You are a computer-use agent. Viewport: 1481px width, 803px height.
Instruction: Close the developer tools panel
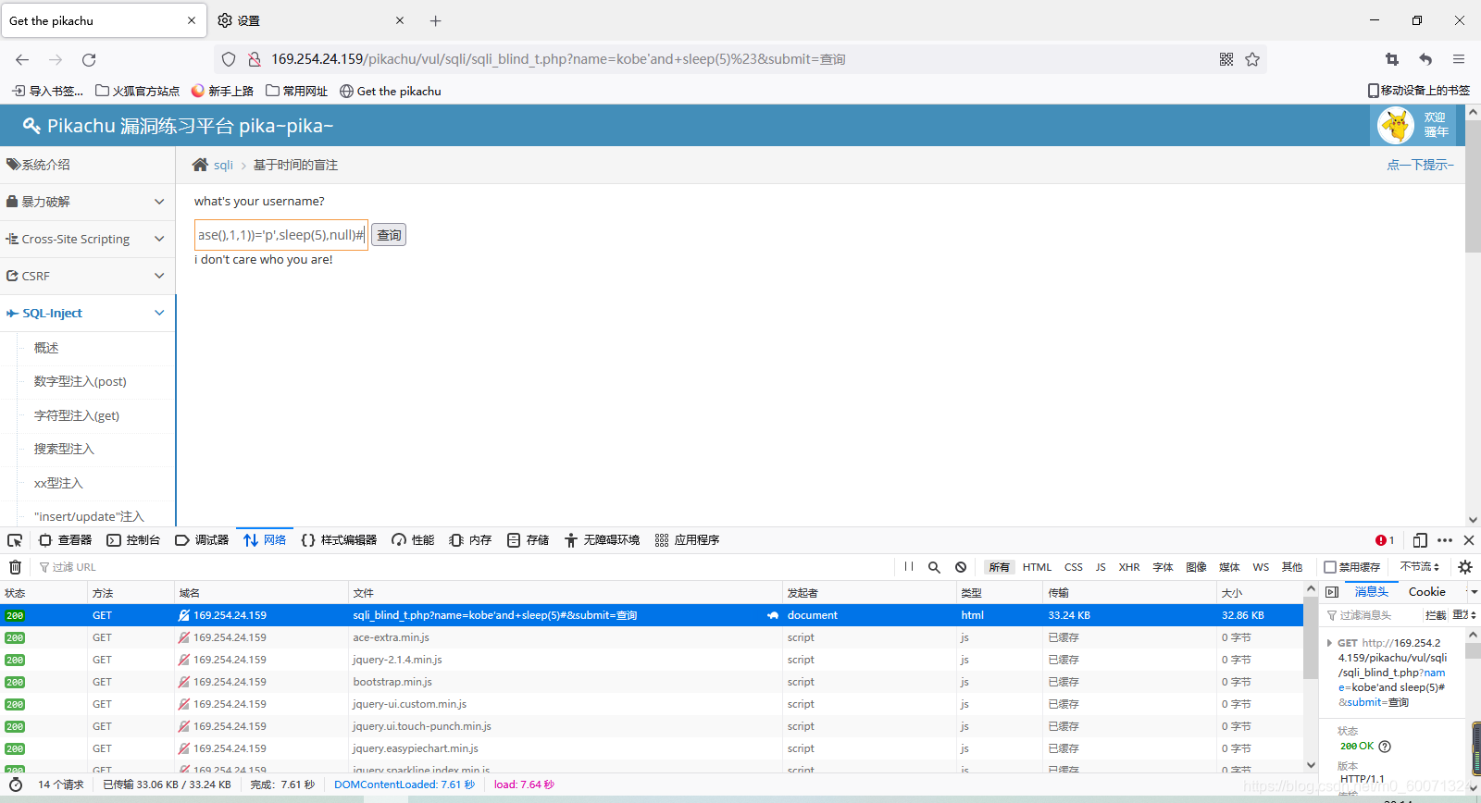click(1469, 540)
